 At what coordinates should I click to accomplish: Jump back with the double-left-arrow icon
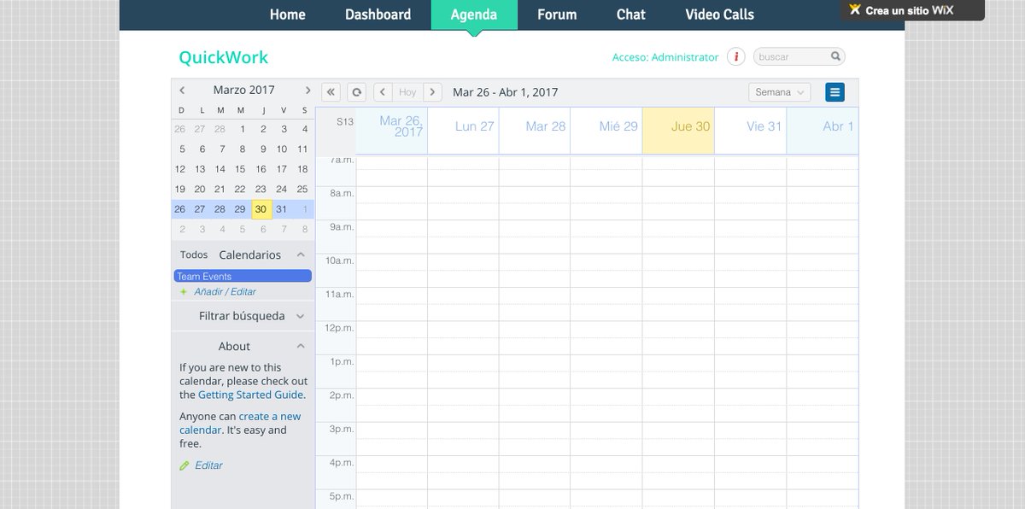(x=331, y=91)
